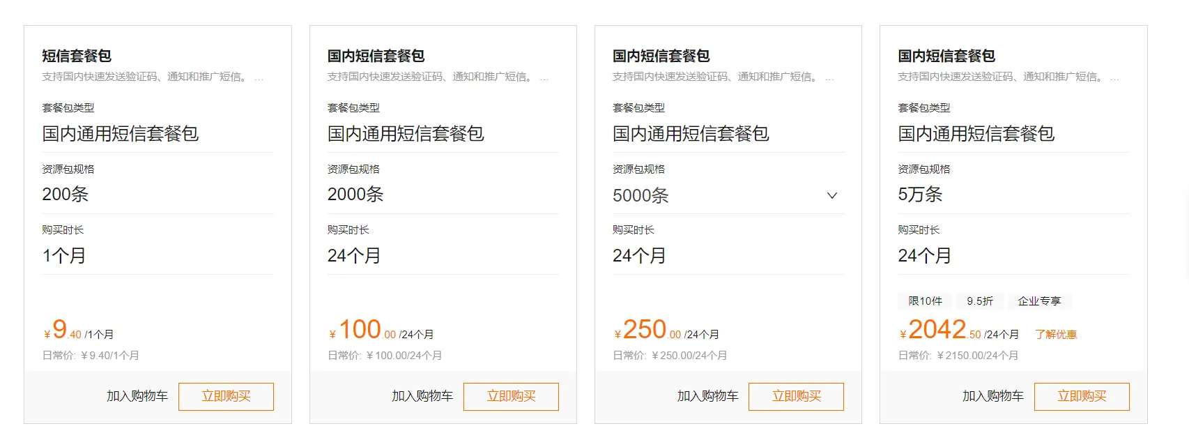Click 立即购买 on the 2000条 package card

pos(511,396)
